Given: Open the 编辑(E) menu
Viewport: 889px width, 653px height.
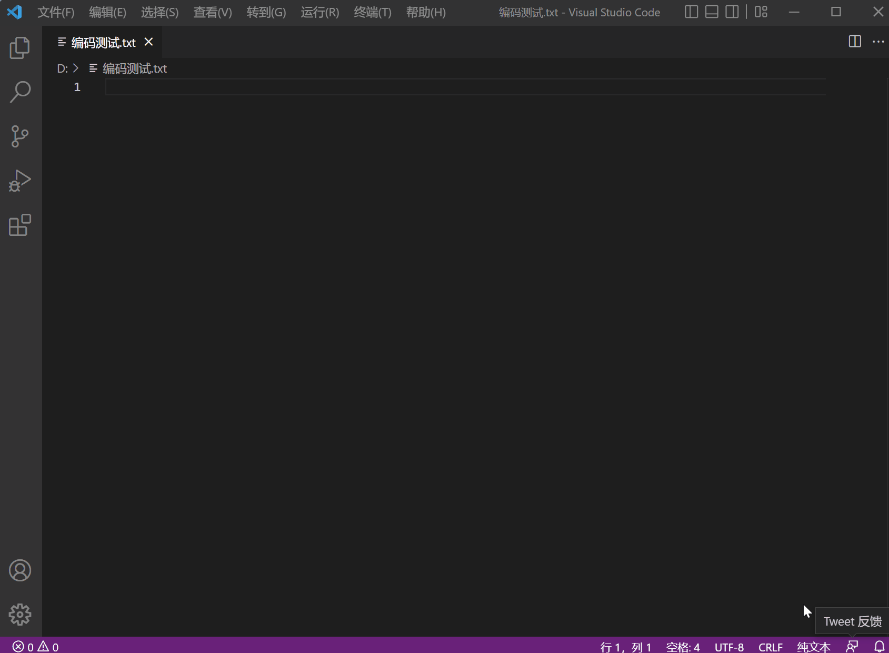Looking at the screenshot, I should [108, 12].
